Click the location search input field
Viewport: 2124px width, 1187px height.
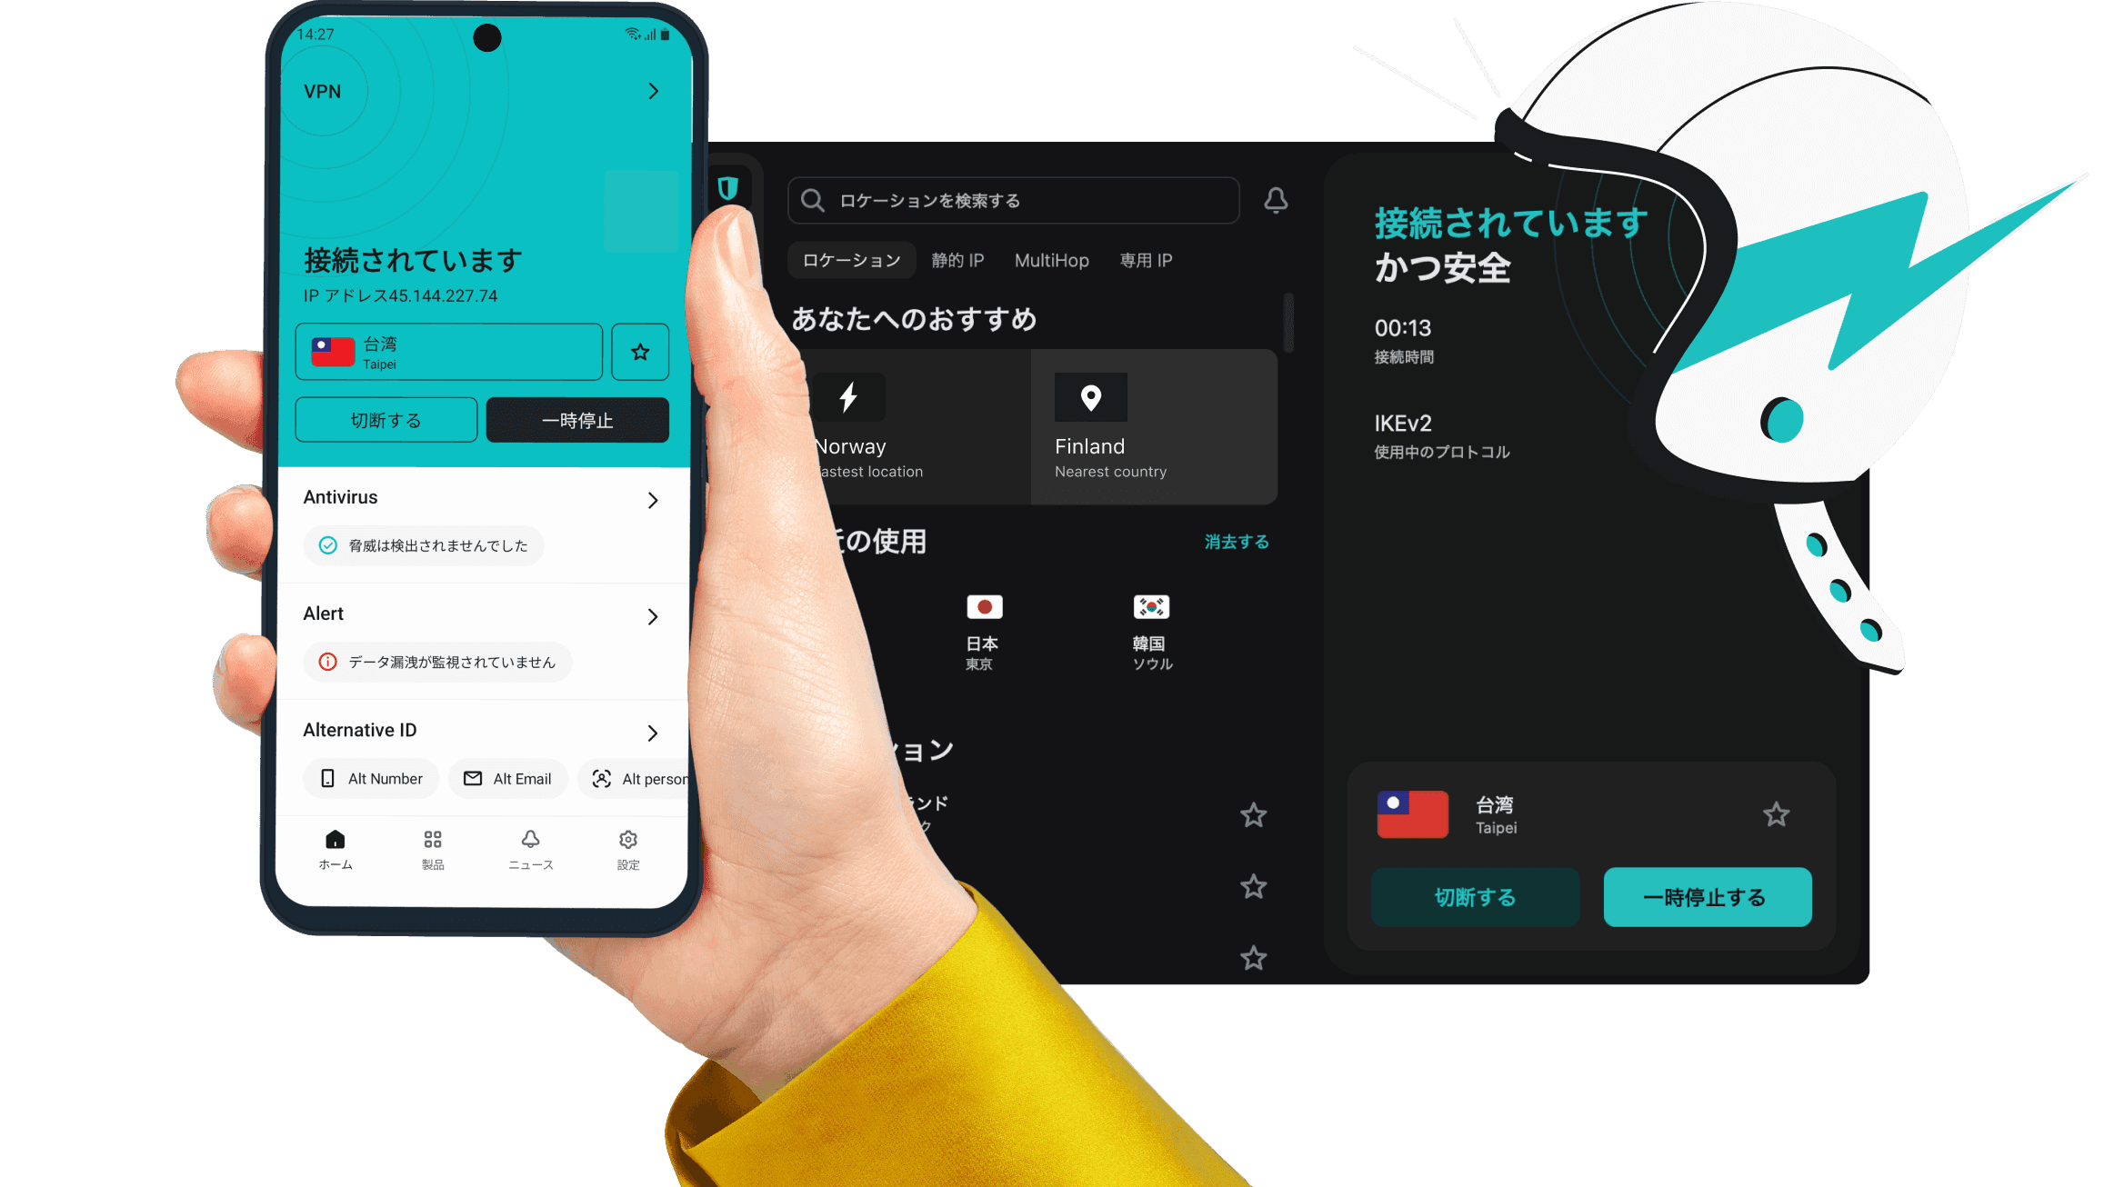coord(1017,201)
